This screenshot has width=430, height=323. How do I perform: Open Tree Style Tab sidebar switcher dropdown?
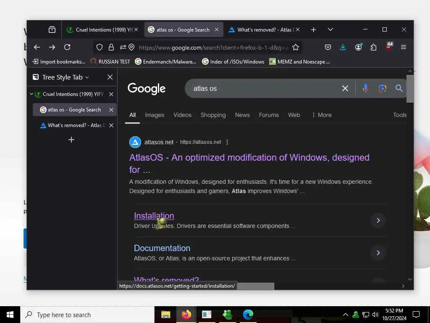(x=87, y=77)
